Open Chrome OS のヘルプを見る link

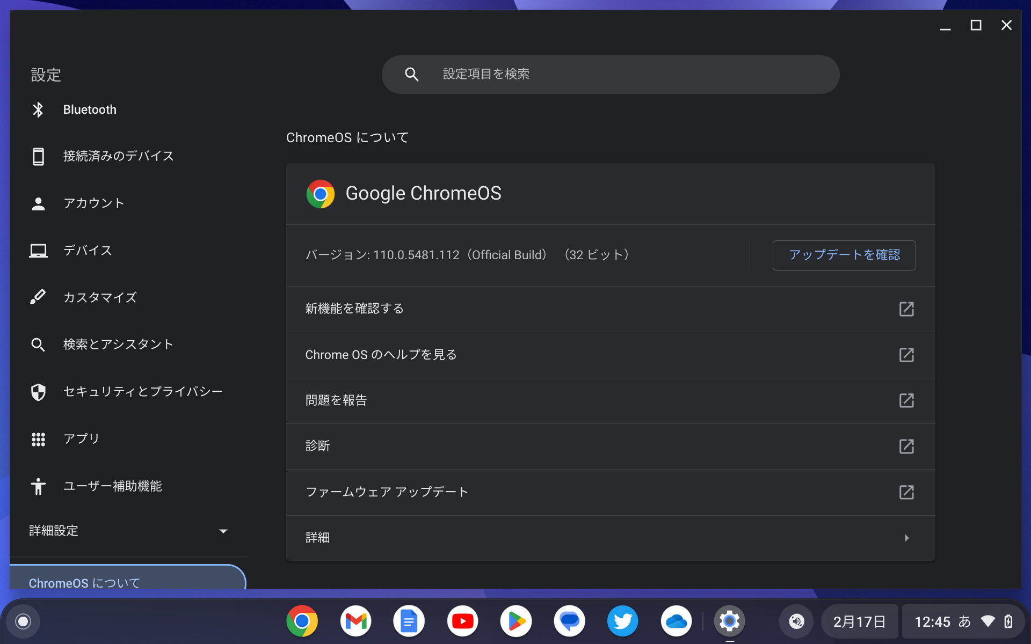(381, 354)
